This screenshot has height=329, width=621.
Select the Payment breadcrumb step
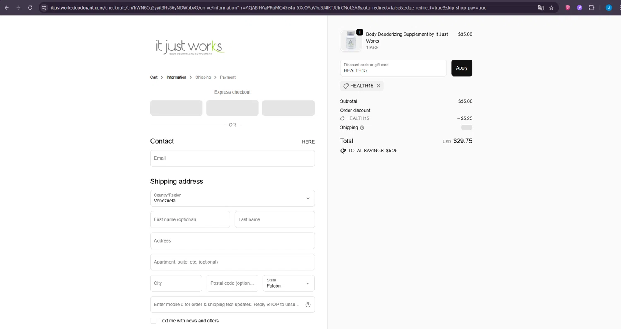[228, 77]
